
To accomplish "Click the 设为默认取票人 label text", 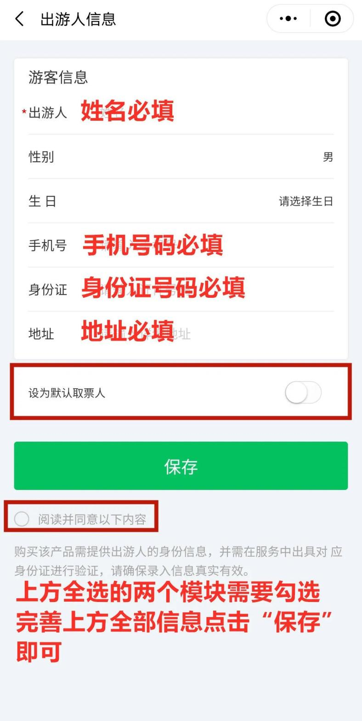I will point(67,393).
